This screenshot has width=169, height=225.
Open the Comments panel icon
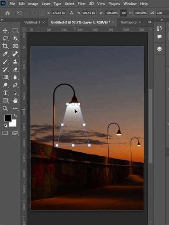159,37
